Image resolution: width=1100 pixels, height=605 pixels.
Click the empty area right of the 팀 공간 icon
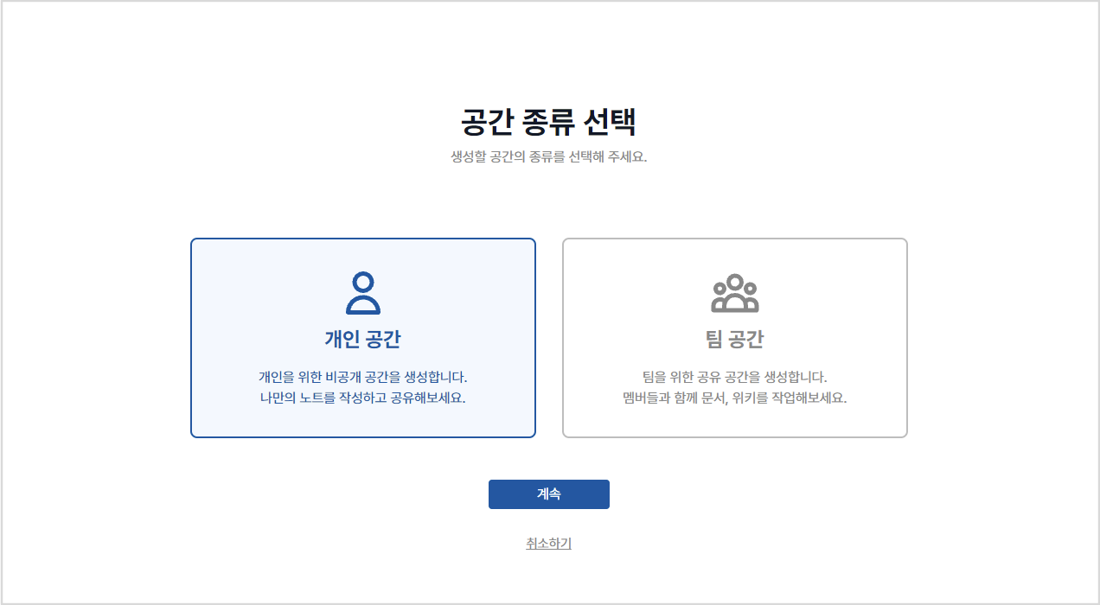point(839,294)
